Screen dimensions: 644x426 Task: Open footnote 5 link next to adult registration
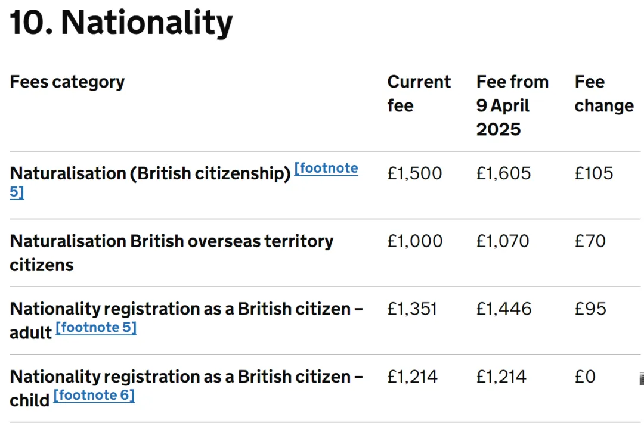(97, 328)
